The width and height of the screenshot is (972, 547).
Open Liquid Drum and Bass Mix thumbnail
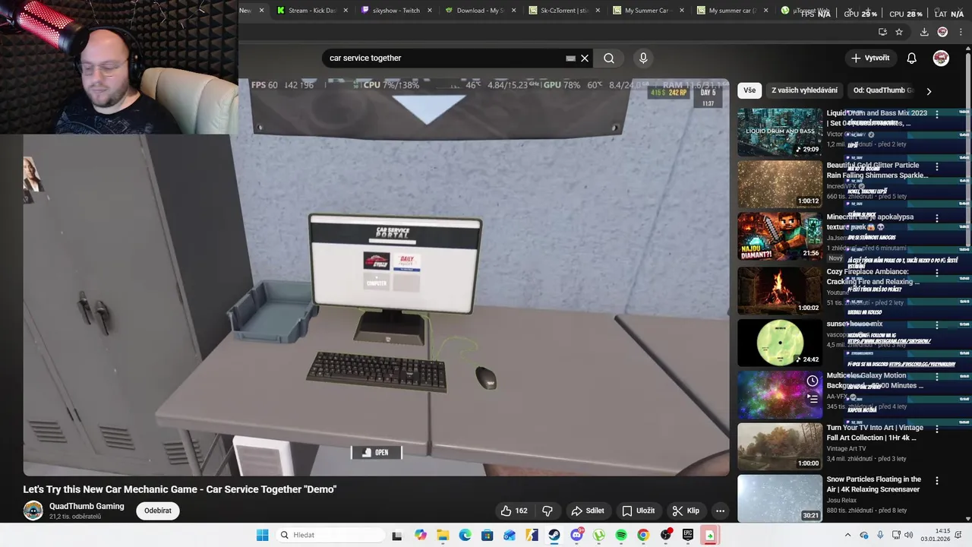[780, 131]
